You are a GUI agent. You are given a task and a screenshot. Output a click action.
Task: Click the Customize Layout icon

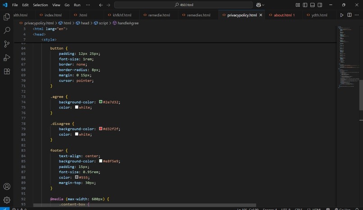click(x=298, y=5)
